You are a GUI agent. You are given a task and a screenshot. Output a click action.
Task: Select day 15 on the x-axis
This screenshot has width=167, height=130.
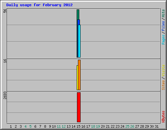pos(78,126)
